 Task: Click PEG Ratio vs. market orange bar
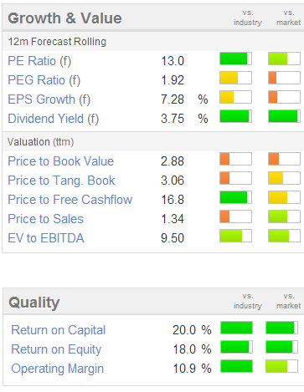pos(284,78)
